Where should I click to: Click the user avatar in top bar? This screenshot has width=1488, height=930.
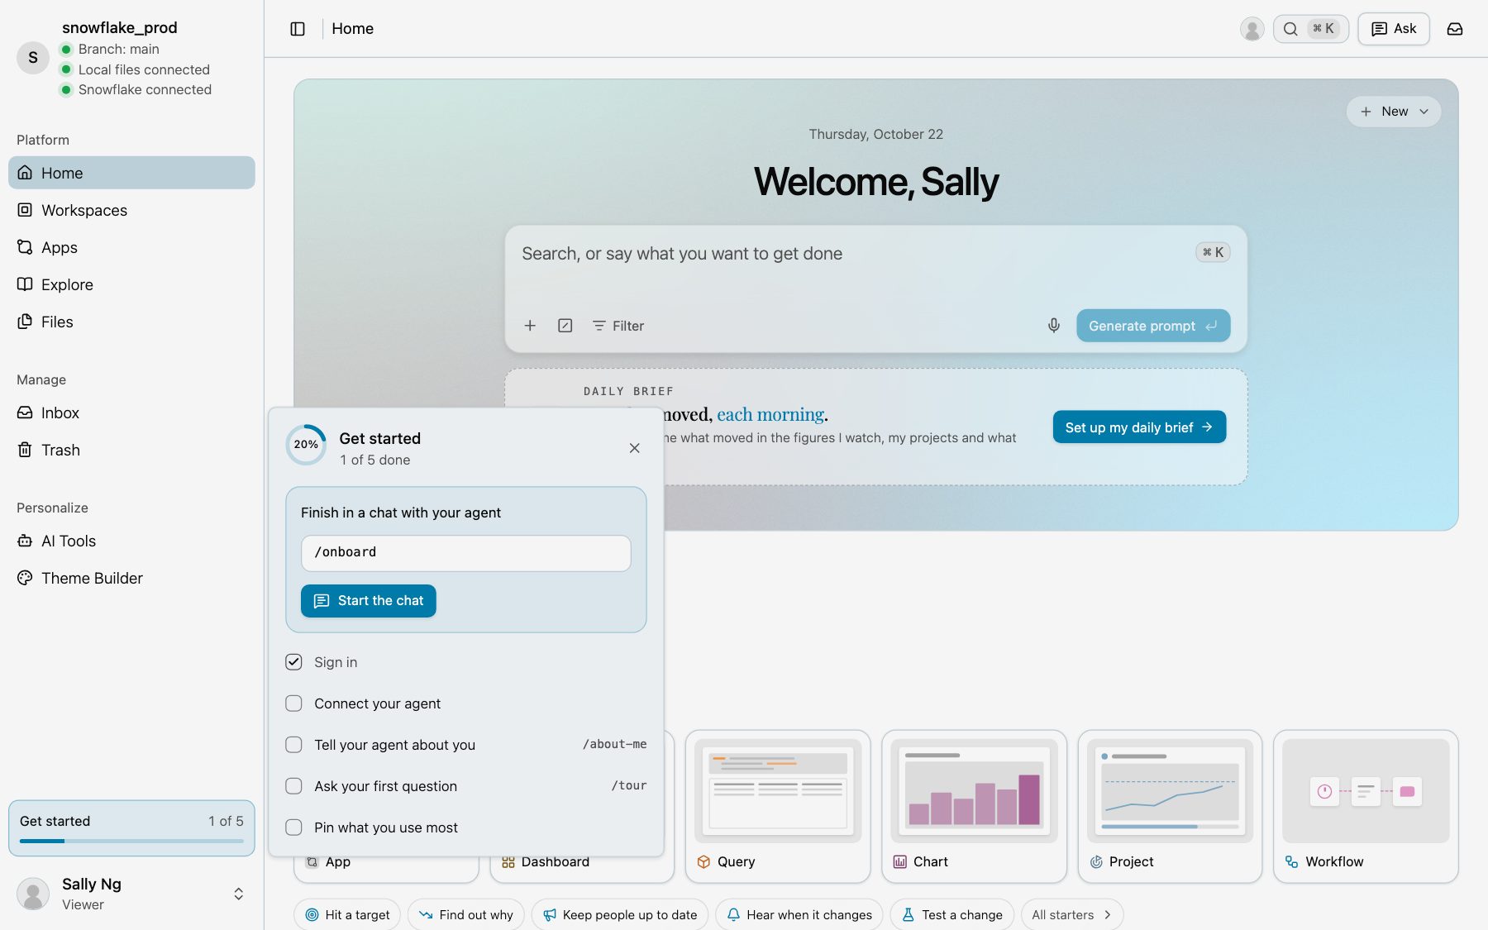tap(1252, 29)
